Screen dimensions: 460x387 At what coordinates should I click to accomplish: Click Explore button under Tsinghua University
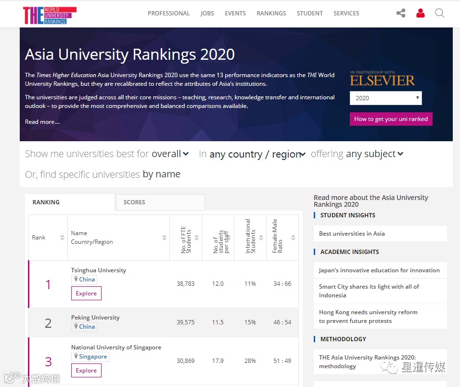coord(86,293)
